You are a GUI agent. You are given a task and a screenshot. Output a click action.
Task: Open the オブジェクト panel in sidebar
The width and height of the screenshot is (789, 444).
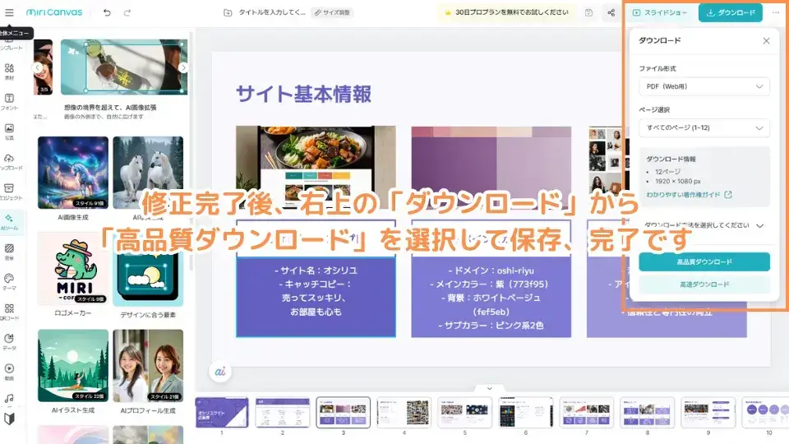tap(9, 192)
